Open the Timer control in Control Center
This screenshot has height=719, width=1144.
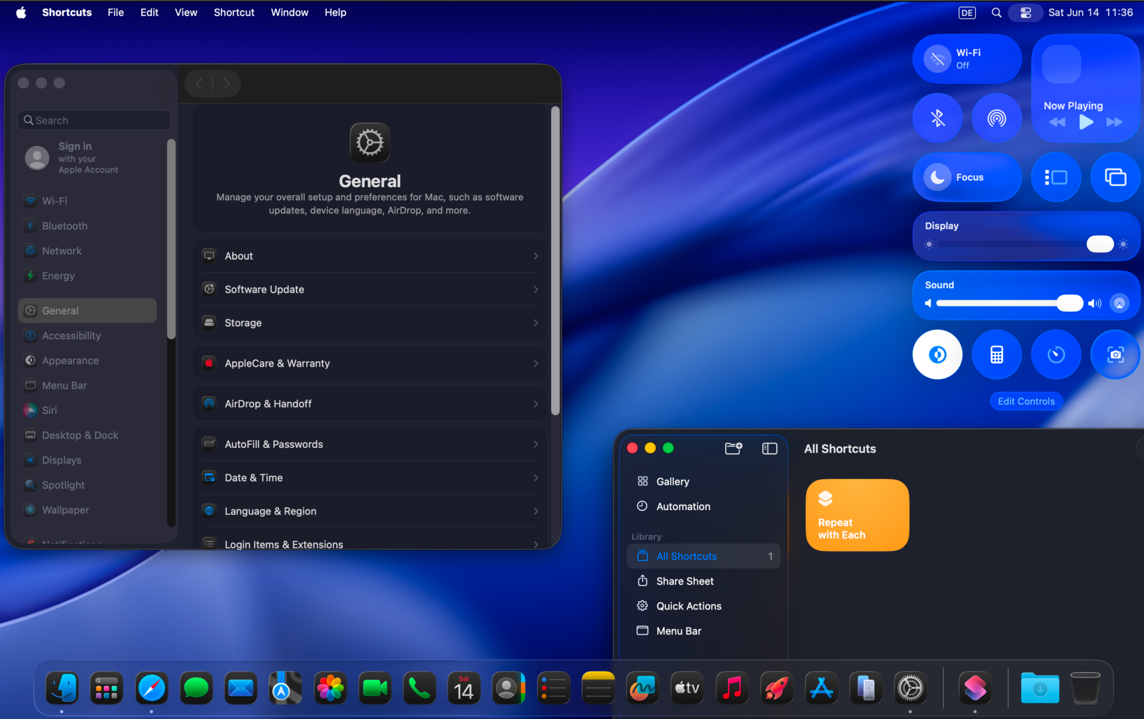pyautogui.click(x=1056, y=355)
